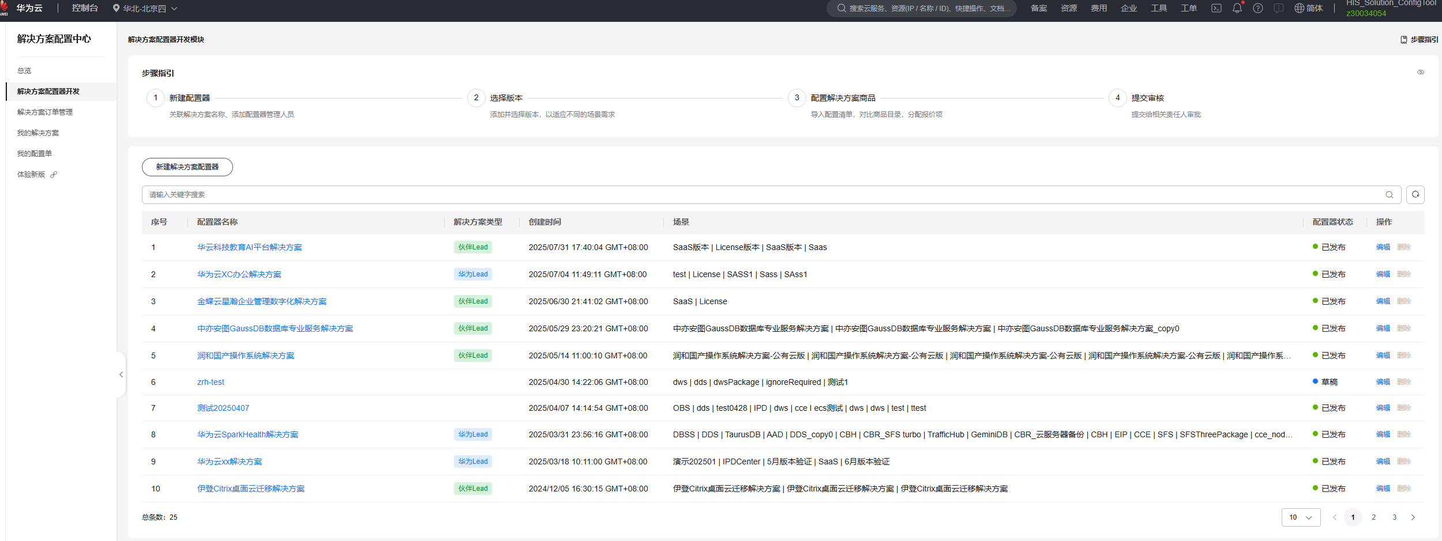Click 删除 for 测试20250407 row
This screenshot has height=541, width=1442.
pyautogui.click(x=1404, y=408)
